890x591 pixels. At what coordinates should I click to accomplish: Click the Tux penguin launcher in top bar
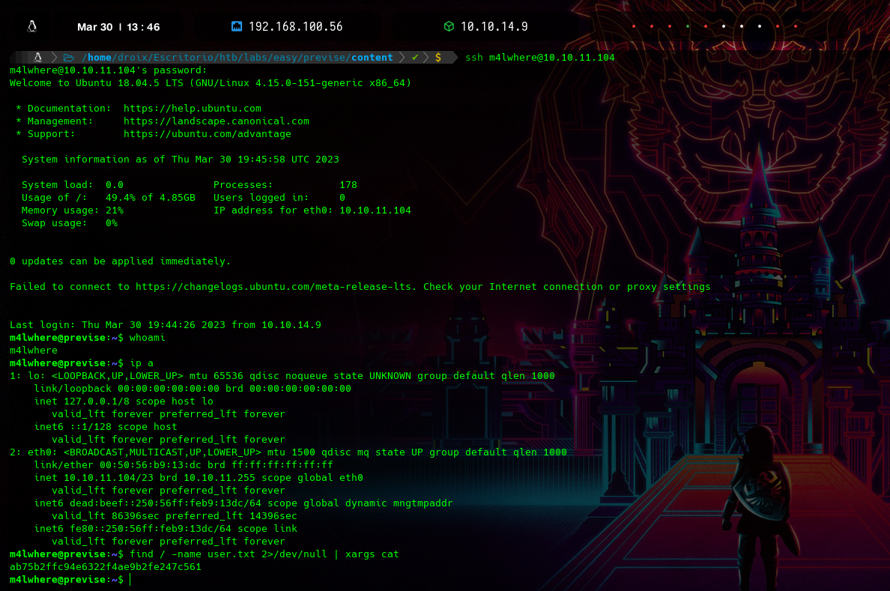coord(31,27)
